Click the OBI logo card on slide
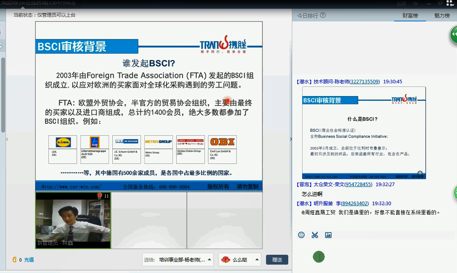 [x=222, y=150]
